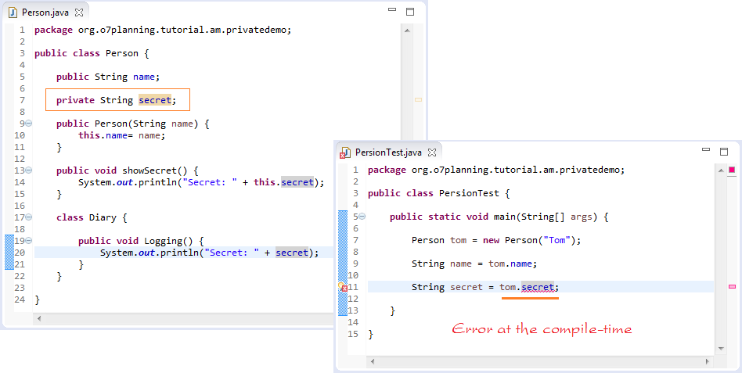Image resolution: width=742 pixels, height=373 pixels.
Task: Click error file icon on PersionTest.java tab
Action: tap(345, 152)
